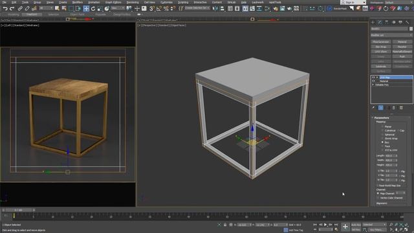
Task: Open the Utilities panel wrench icon
Action: (408, 22)
